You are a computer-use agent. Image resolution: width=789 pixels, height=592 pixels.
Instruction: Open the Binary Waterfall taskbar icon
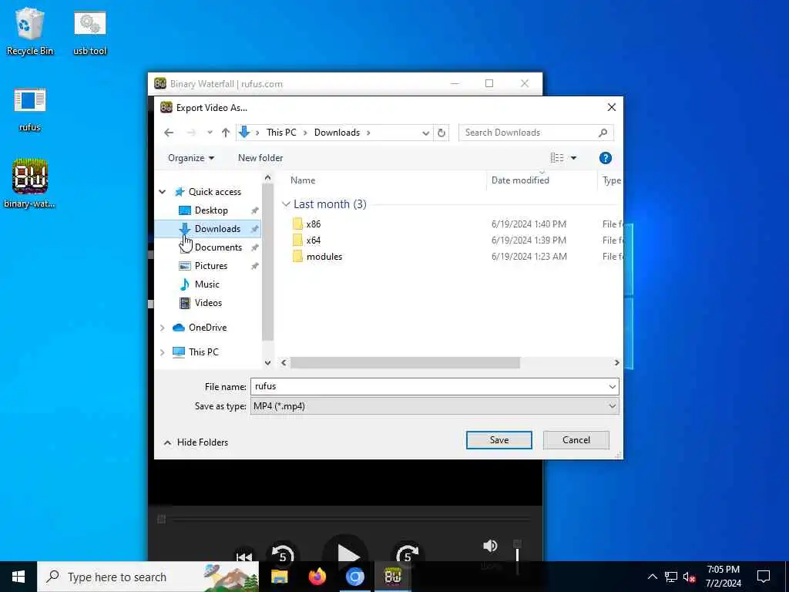pos(392,577)
